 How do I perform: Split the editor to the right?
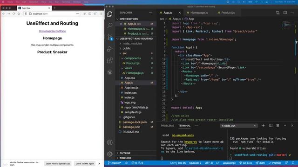tap(285, 13)
